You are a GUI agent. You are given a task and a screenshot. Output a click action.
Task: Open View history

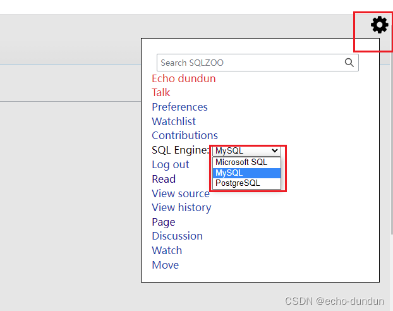[181, 208]
